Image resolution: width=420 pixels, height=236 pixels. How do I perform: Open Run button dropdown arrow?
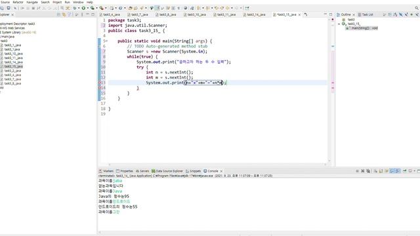(87, 8)
